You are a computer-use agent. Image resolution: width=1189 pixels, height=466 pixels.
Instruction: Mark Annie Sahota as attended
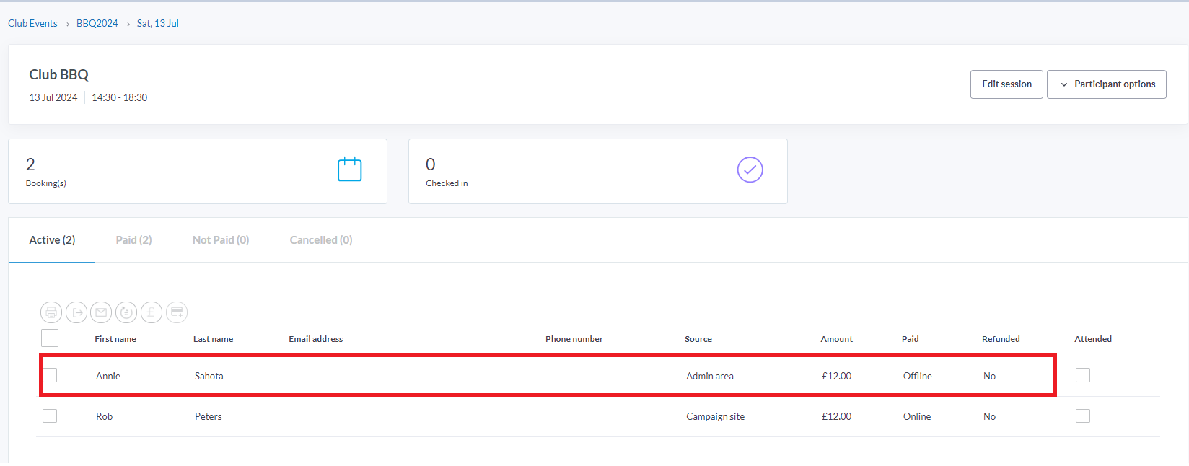click(1083, 375)
